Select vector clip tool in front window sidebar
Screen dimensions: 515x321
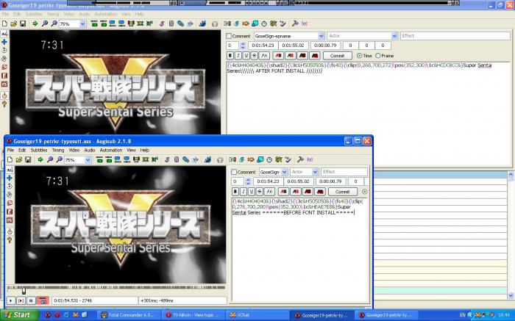pyautogui.click(x=10, y=220)
